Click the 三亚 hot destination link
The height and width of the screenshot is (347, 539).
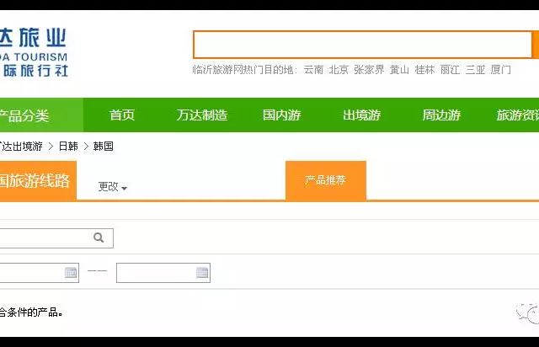coord(475,70)
